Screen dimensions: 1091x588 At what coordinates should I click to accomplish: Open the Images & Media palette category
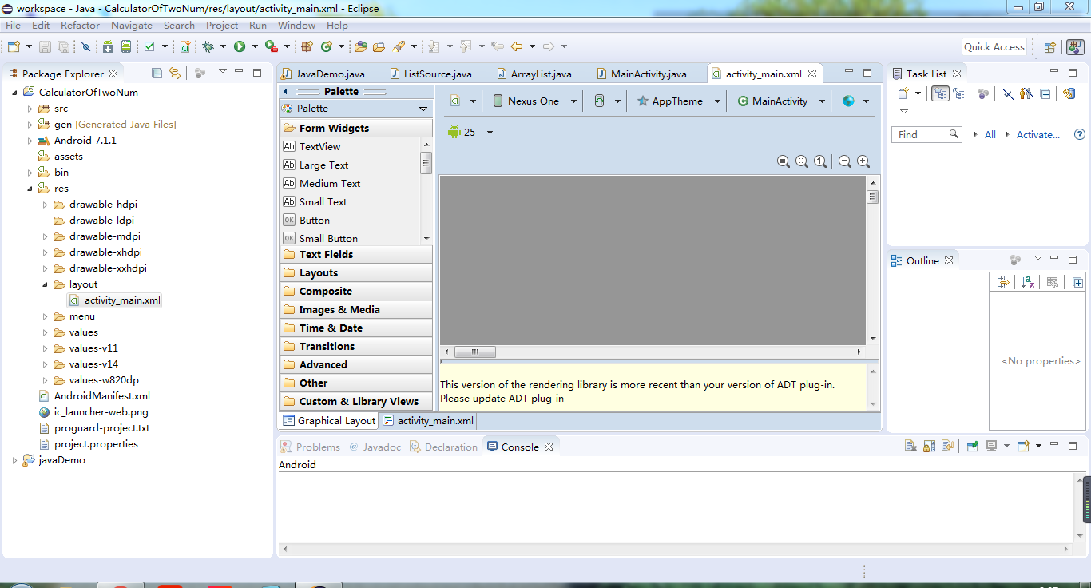click(356, 310)
